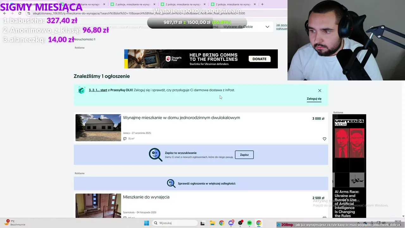405x228 pixels.
Task: Open Spotify from the taskbar
Action: point(249,223)
